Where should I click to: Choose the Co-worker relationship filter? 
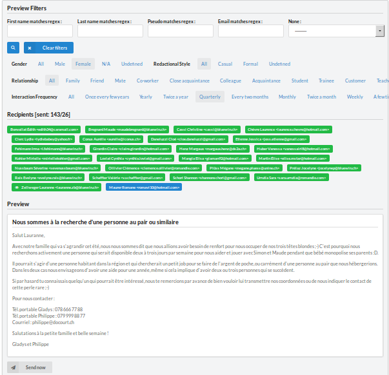pos(148,81)
